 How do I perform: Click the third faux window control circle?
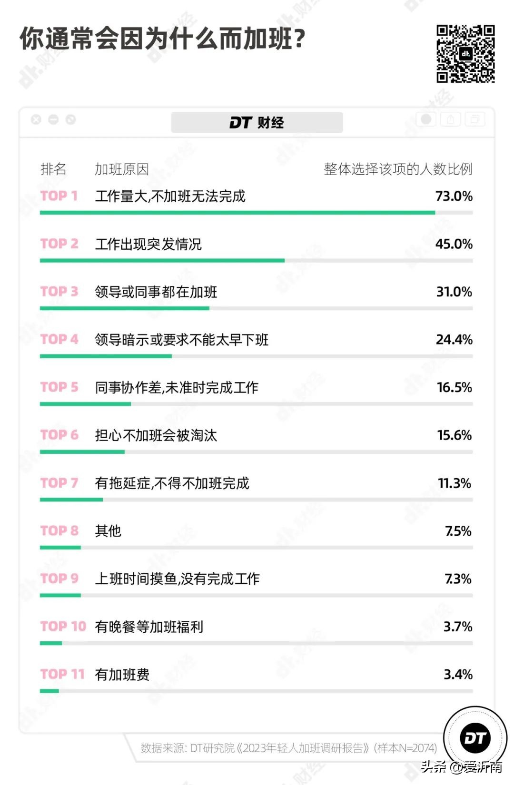70,119
